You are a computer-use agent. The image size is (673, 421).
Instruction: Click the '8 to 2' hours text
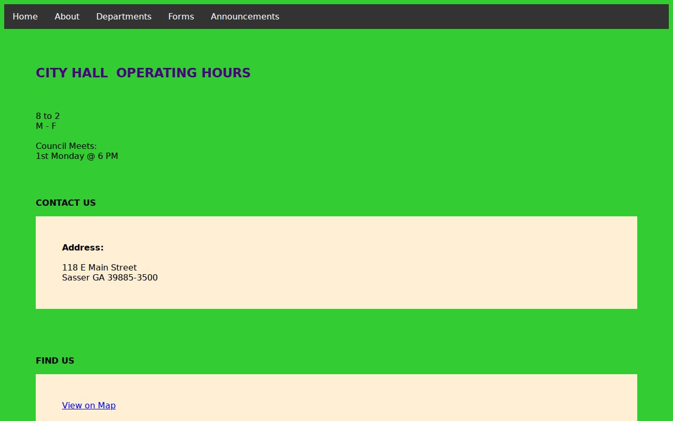(48, 116)
